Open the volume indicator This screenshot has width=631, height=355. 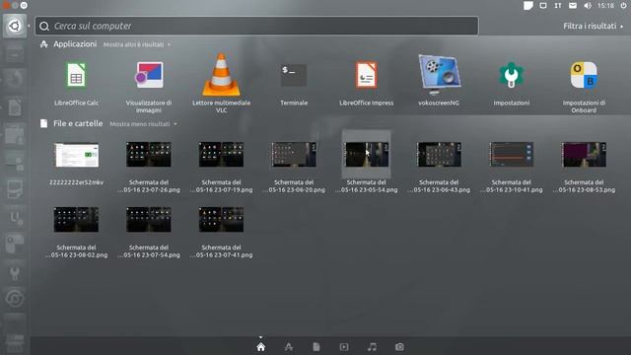[x=588, y=6]
